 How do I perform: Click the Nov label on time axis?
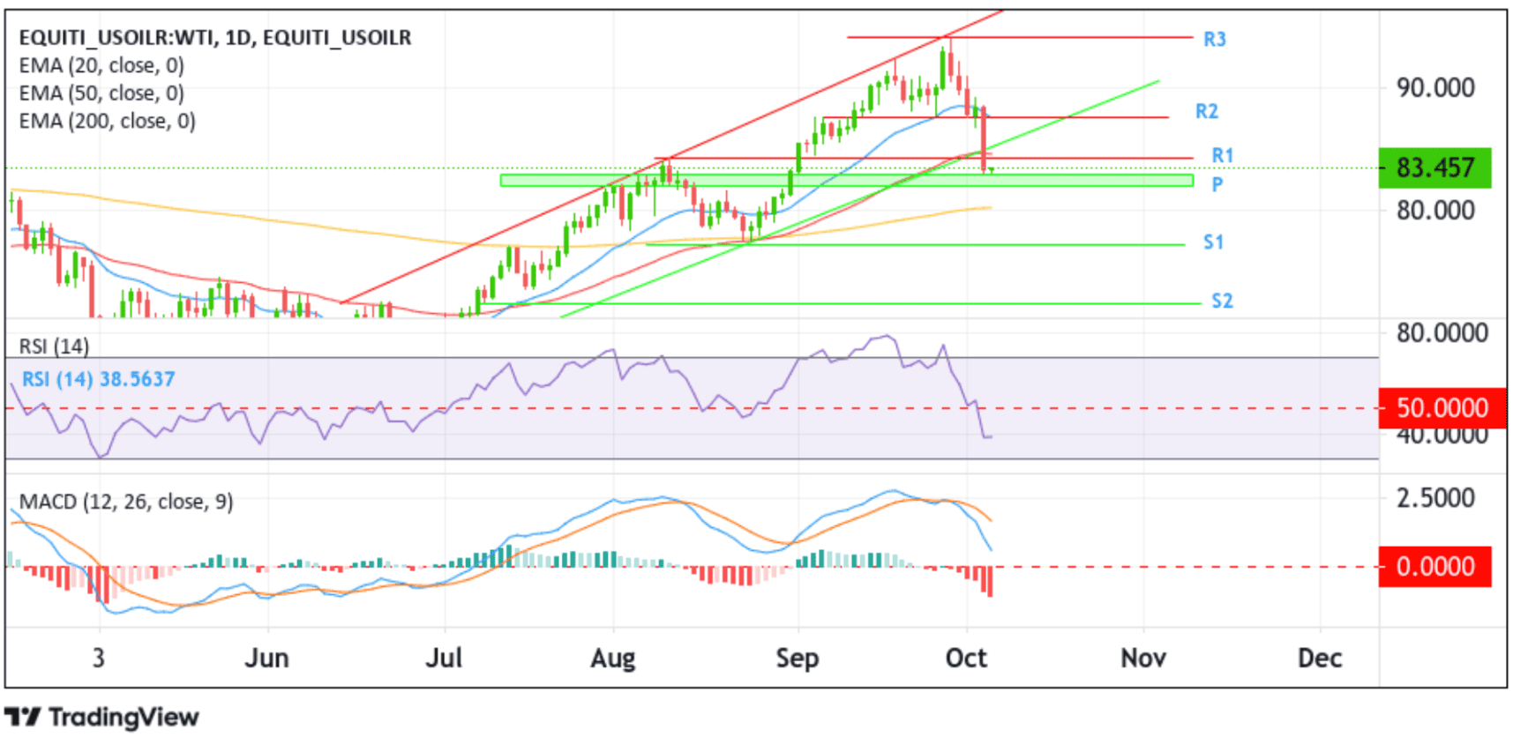tap(1143, 658)
